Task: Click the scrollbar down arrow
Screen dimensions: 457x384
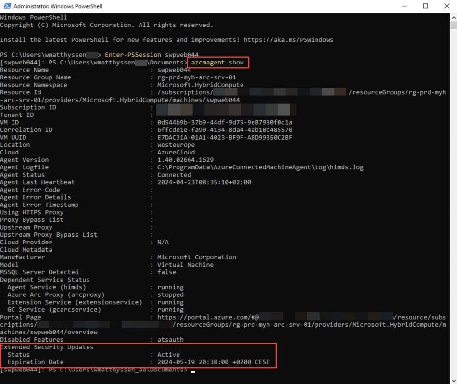Action: [x=453, y=380]
